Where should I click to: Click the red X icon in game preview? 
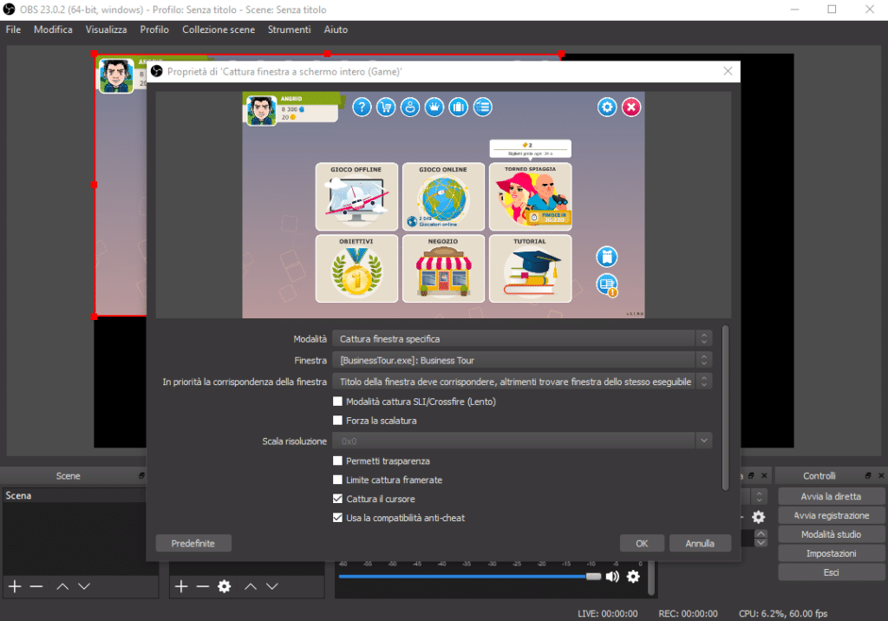click(x=631, y=107)
